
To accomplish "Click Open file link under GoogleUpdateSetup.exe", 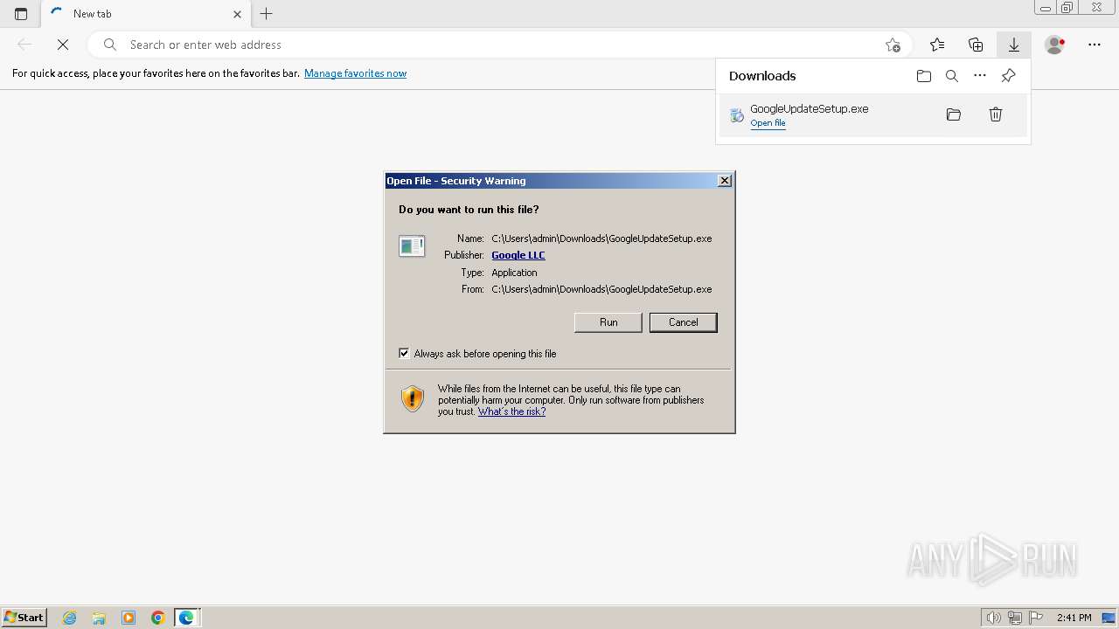I will point(768,123).
